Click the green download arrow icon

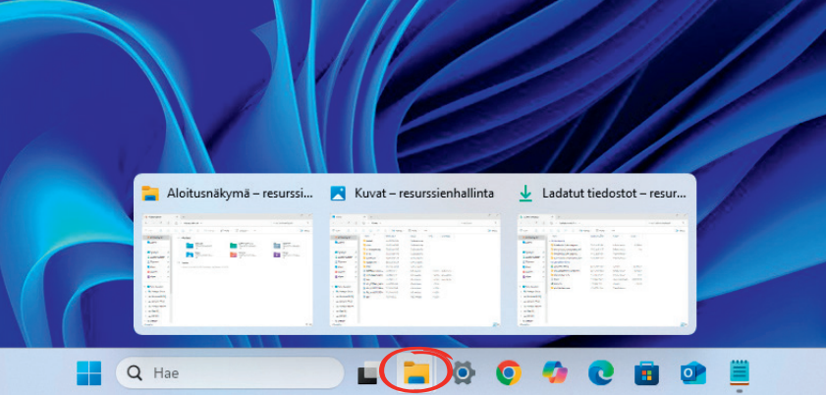click(525, 194)
